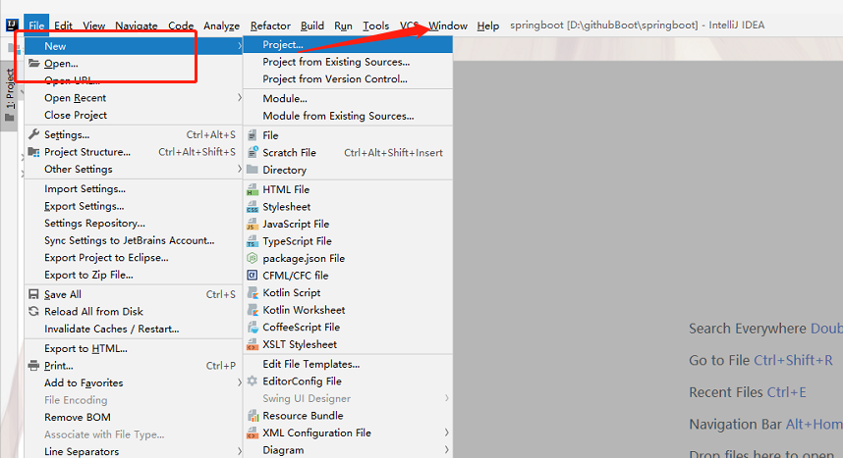Click the Project Structure folder icon
This screenshot has height=458, width=843.
coord(33,152)
